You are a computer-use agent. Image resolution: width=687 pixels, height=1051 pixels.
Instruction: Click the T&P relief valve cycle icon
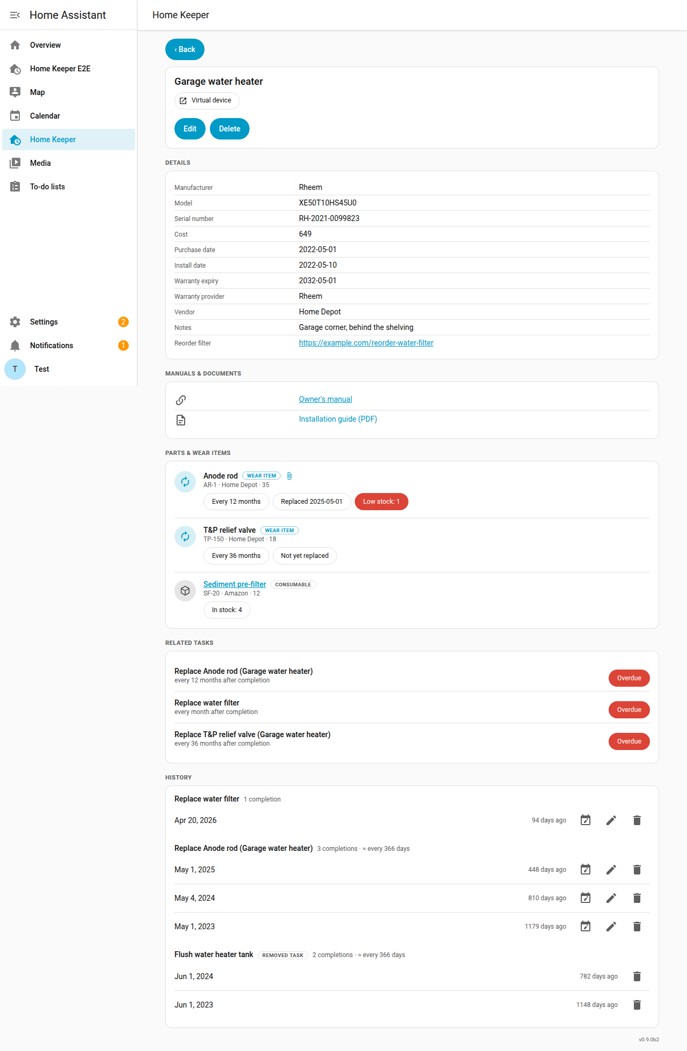pyautogui.click(x=185, y=536)
